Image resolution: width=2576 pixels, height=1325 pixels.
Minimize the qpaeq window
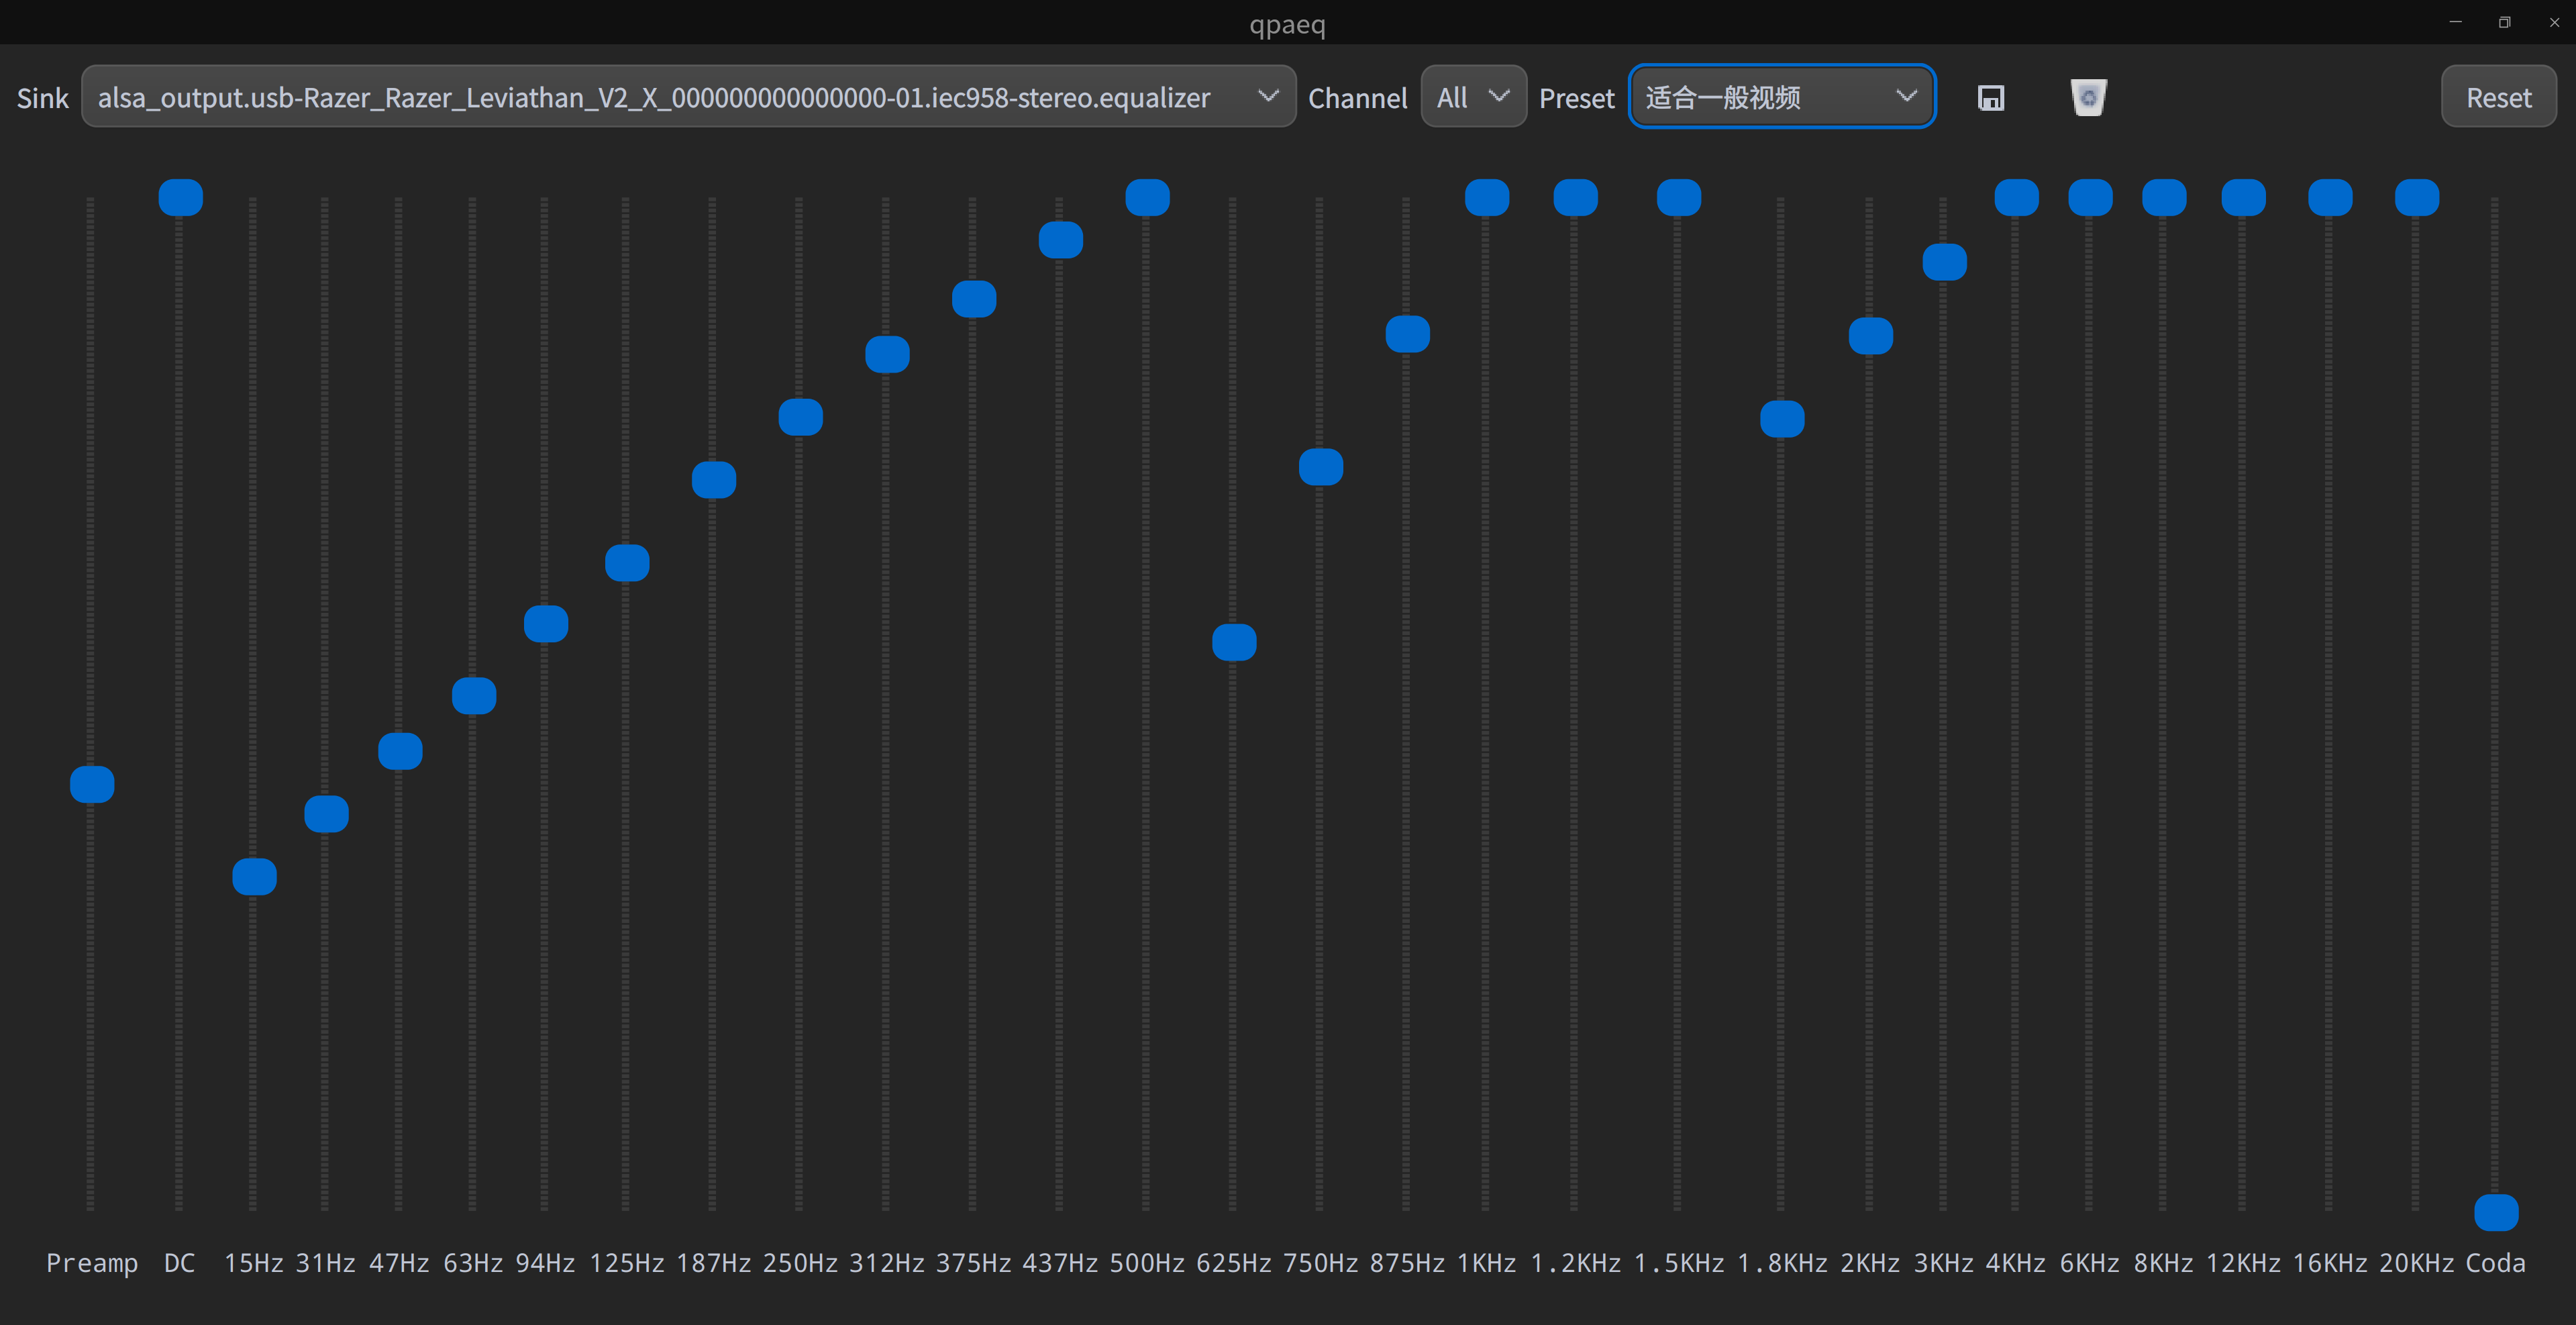point(2455,22)
